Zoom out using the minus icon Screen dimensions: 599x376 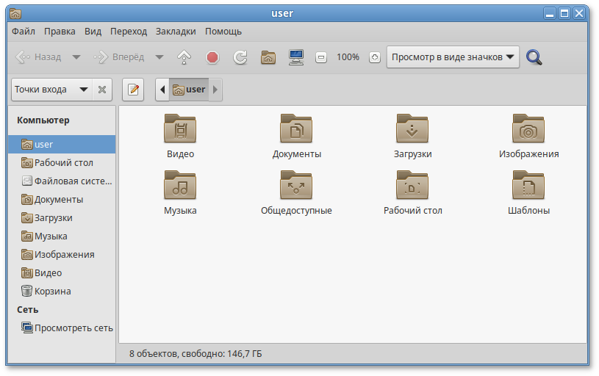coord(320,57)
